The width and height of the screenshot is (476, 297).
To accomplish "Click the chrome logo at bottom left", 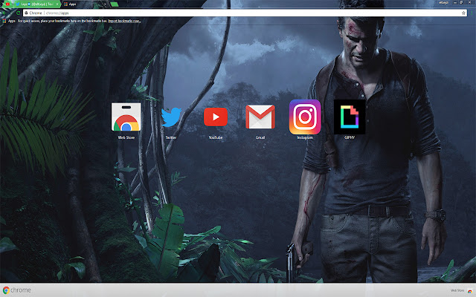I will click(17, 290).
